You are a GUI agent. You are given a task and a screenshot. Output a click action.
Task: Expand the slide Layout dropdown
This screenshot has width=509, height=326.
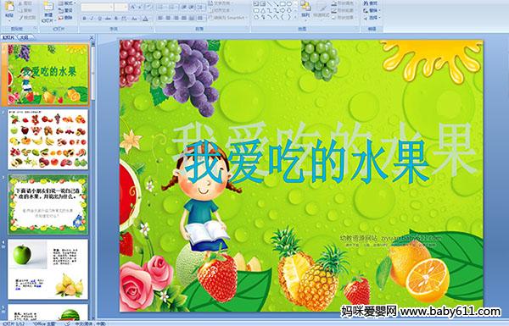66,3
